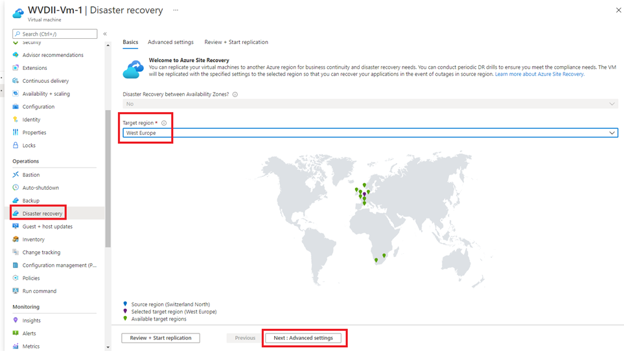The width and height of the screenshot is (624, 351).
Task: Click the Auto-shutdown clock icon
Action: point(16,187)
